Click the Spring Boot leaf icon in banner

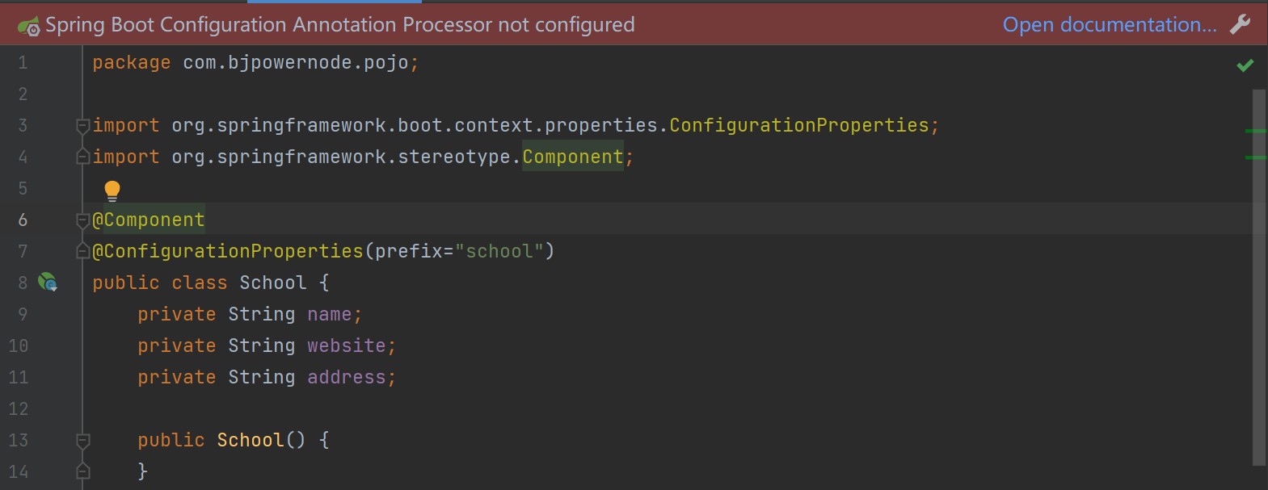tap(28, 26)
